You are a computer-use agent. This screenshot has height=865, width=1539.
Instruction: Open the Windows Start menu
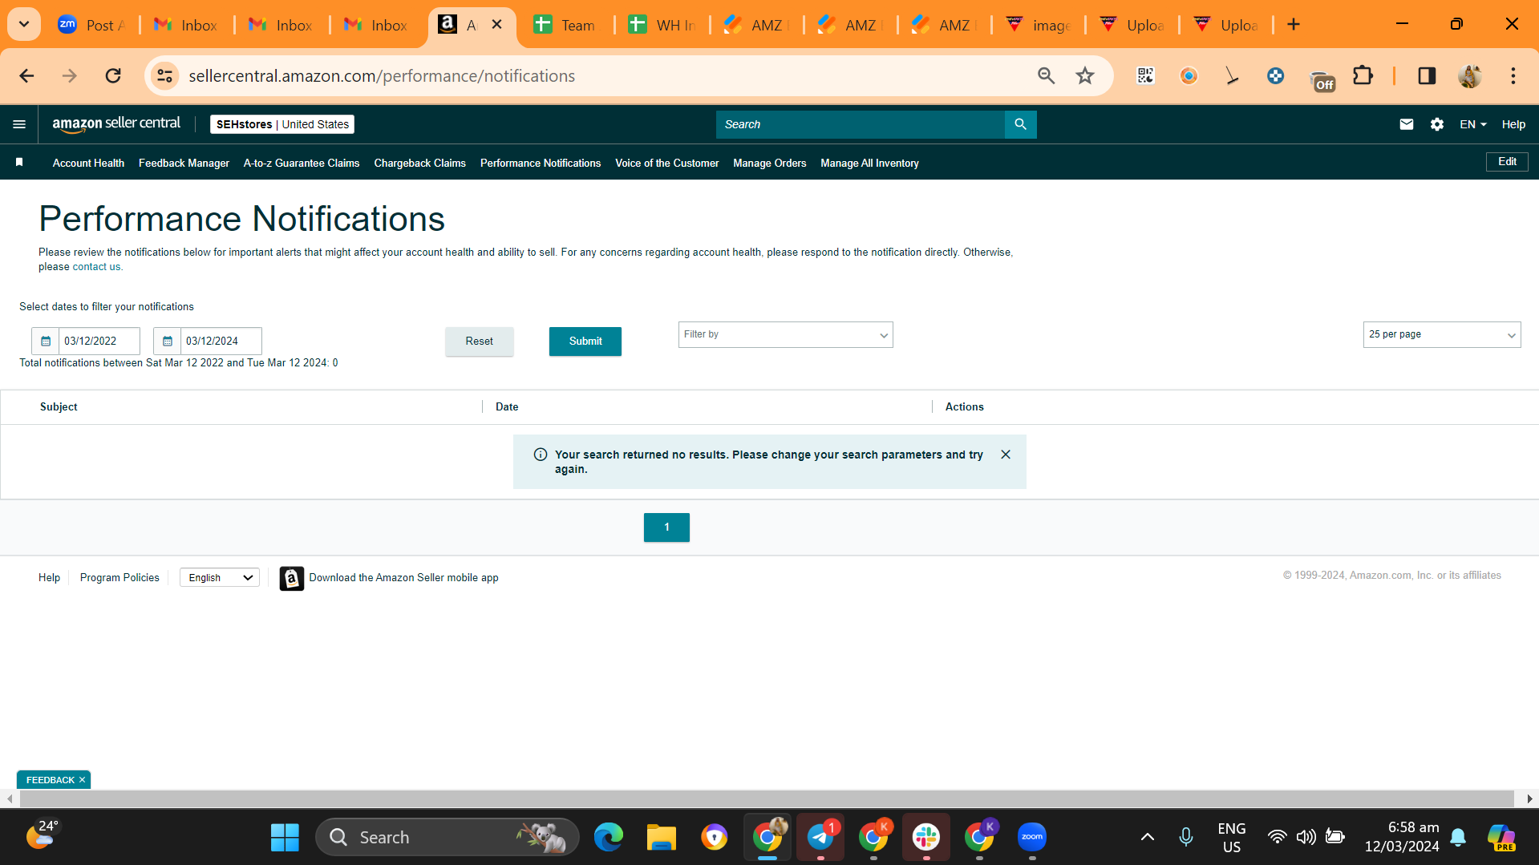285,837
